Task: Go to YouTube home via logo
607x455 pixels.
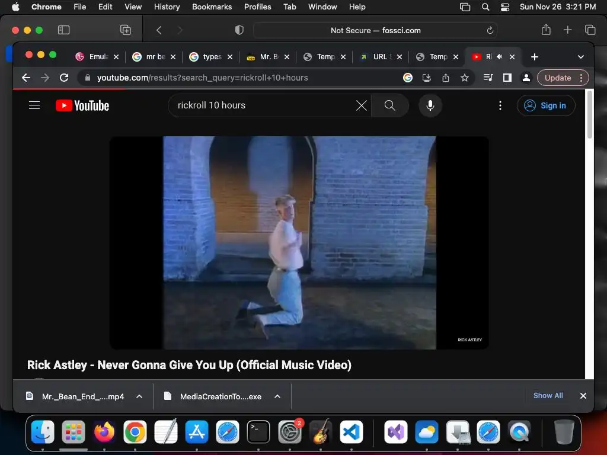Action: [82, 105]
